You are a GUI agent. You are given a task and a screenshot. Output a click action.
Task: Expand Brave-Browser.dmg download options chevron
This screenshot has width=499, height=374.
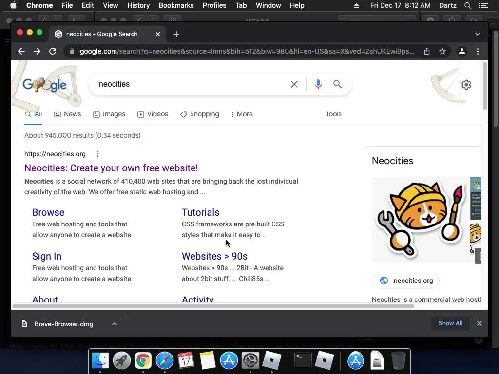(115, 324)
